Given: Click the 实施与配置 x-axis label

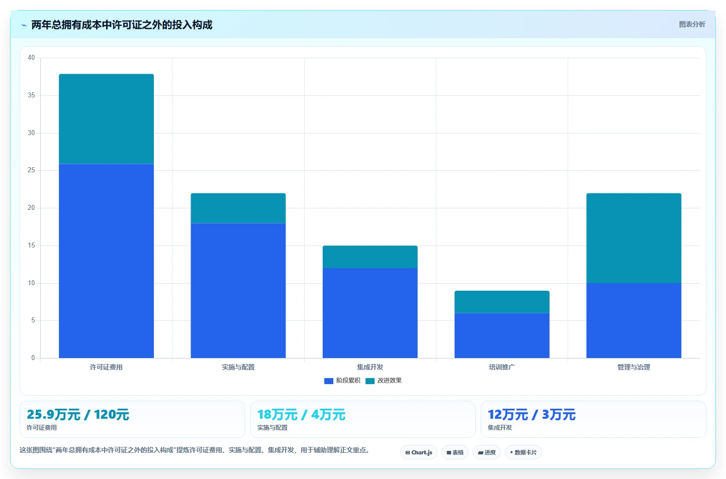Looking at the screenshot, I should click(x=238, y=368).
